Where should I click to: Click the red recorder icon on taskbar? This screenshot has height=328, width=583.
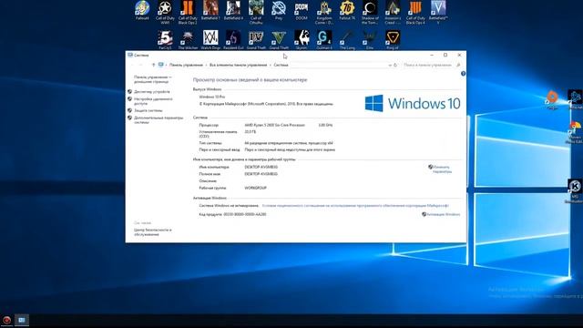click(x=6, y=320)
